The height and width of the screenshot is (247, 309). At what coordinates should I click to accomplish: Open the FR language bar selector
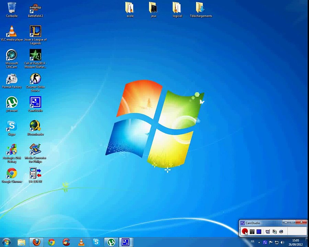(x=252, y=242)
